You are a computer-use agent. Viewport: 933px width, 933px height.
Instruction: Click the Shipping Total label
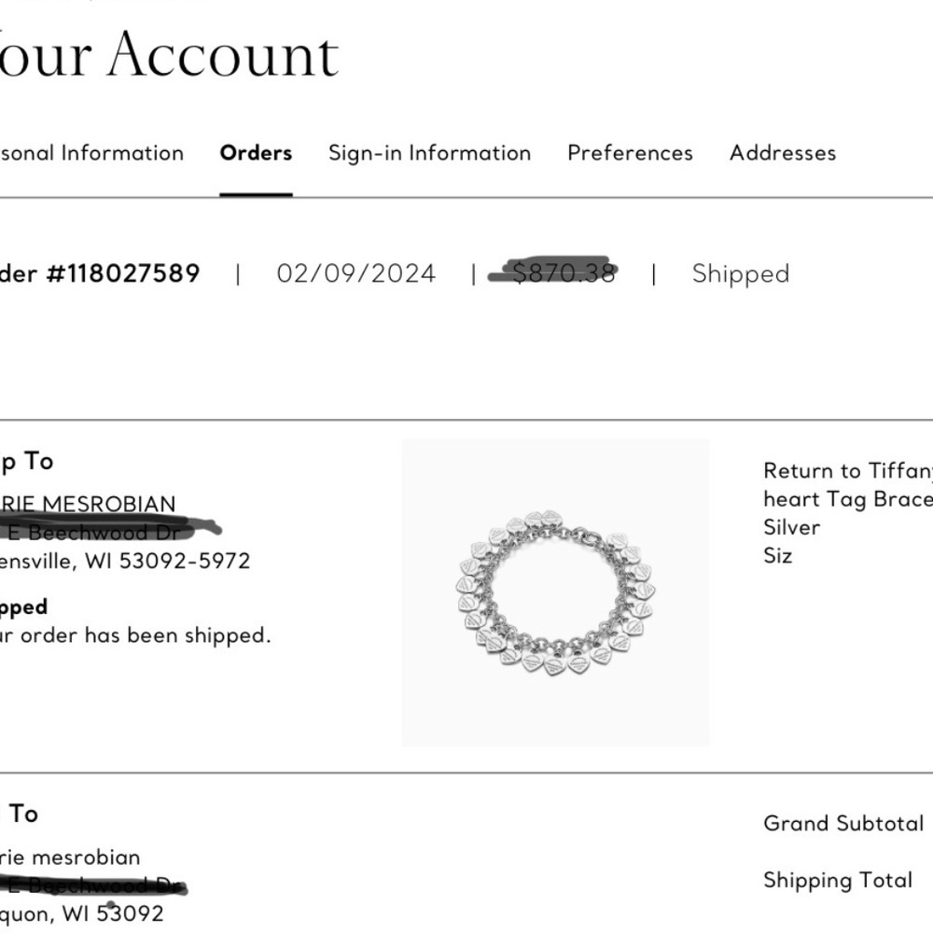[838, 880]
